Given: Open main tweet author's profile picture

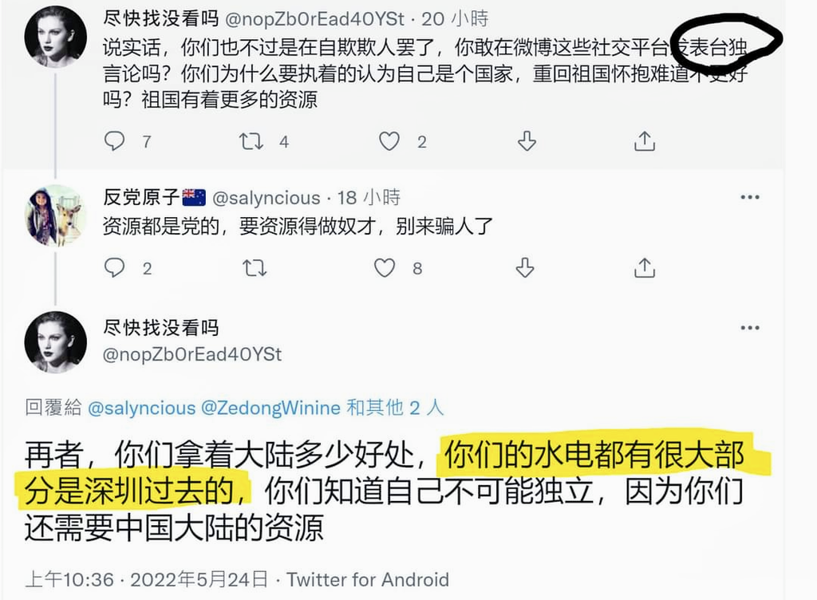Looking at the screenshot, I should (x=55, y=342).
